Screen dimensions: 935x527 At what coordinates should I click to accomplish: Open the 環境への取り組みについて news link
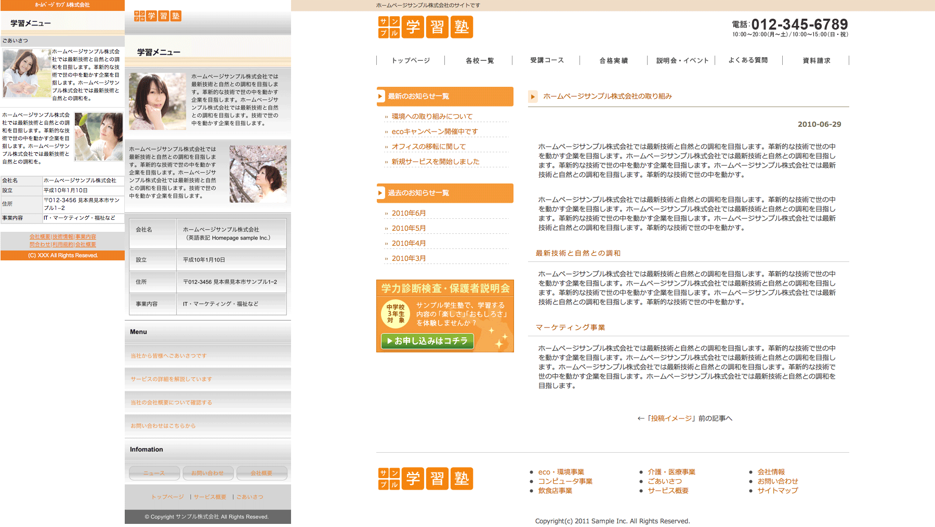pyautogui.click(x=432, y=116)
